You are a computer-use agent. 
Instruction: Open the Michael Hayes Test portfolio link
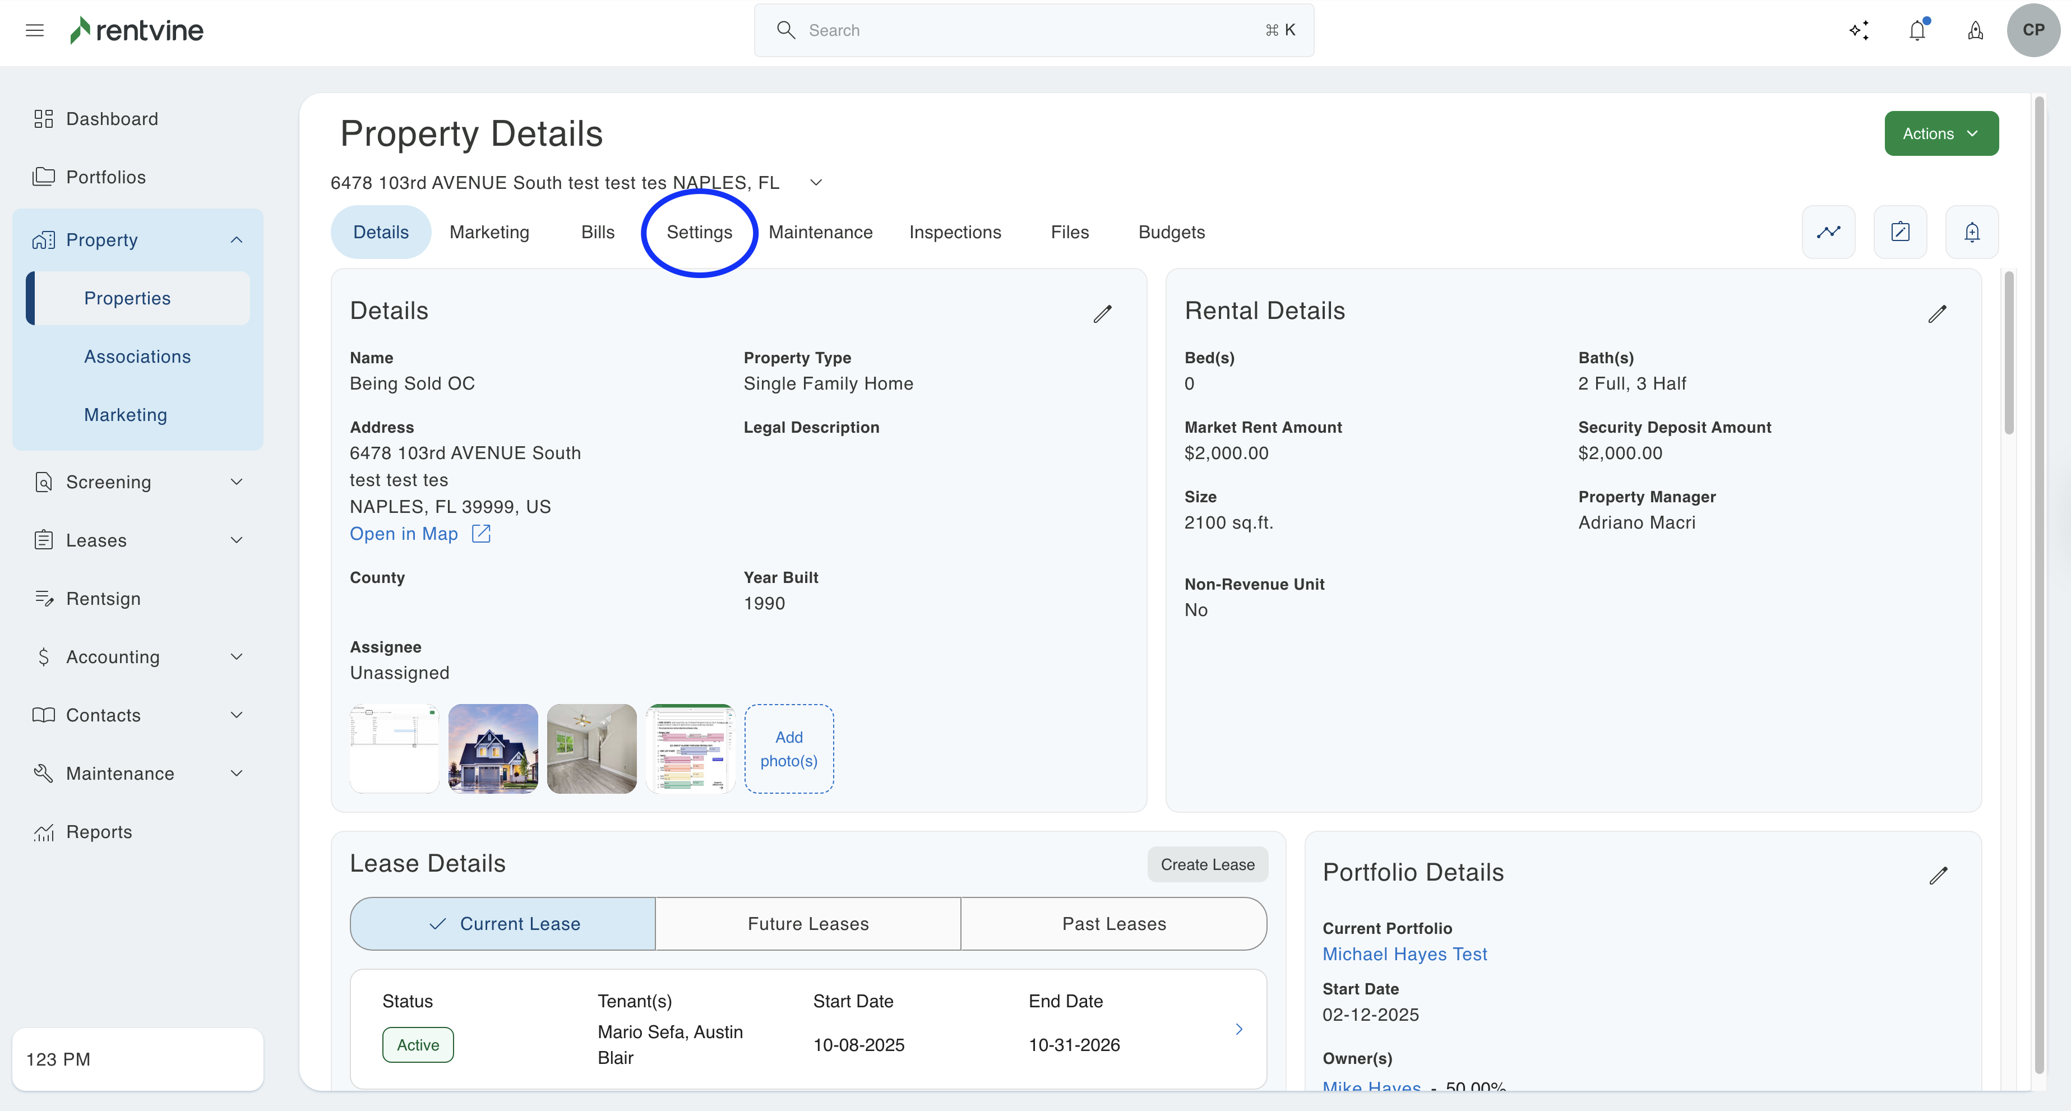[x=1404, y=954]
